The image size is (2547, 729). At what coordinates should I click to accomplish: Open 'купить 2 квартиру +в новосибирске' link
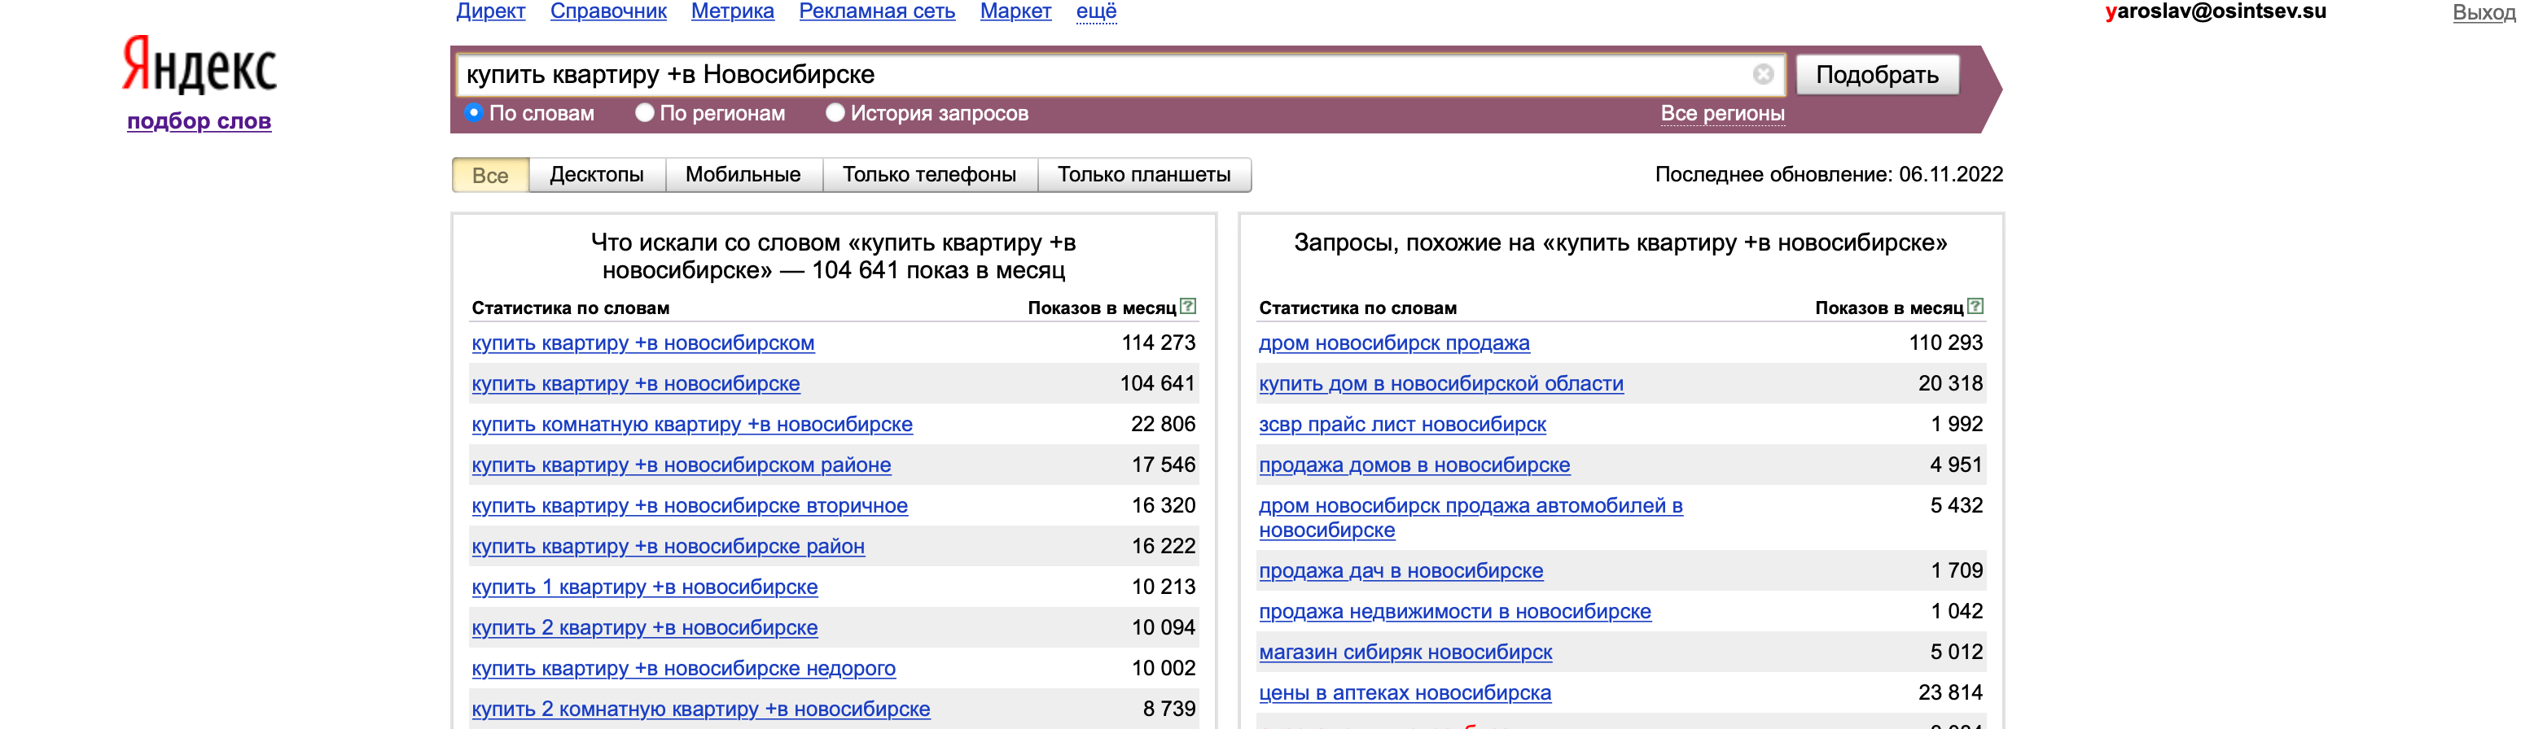point(645,627)
